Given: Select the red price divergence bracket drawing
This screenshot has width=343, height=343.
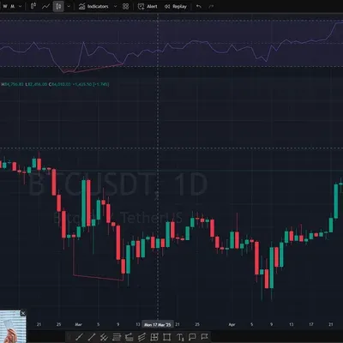Looking at the screenshot, I should tap(98, 277).
